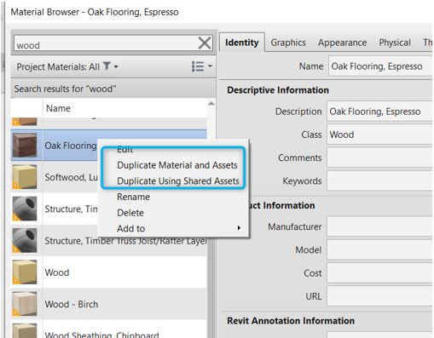Click the Comments input field

point(379,158)
